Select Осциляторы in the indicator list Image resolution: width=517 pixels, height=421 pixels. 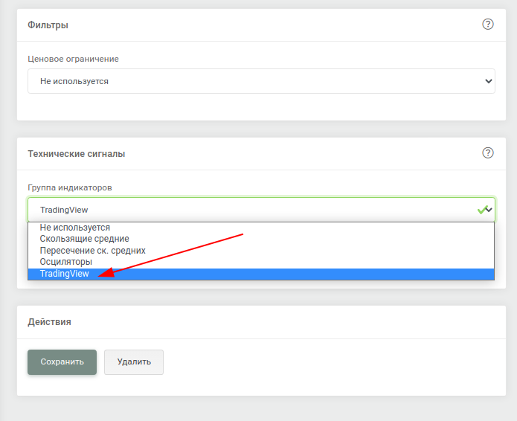(x=261, y=262)
